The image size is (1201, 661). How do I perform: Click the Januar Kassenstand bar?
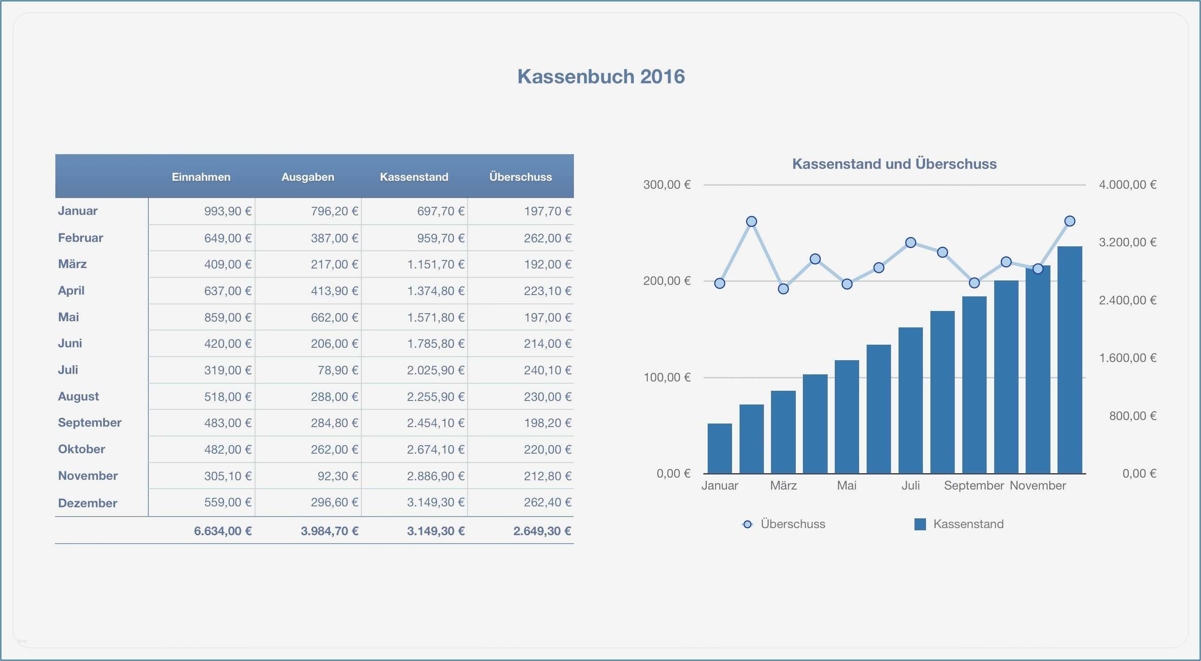pos(719,448)
